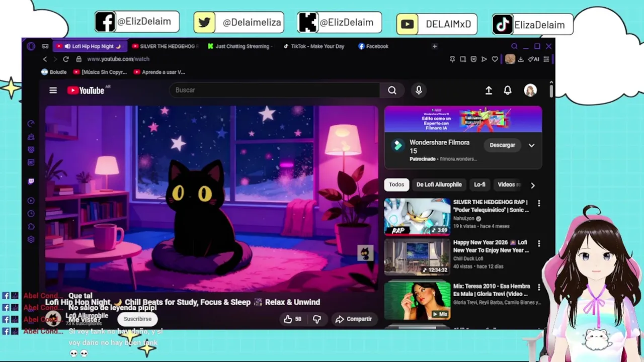Select the De Lofi Allurophile chip
Viewport: 644px width, 362px height.
(439, 185)
